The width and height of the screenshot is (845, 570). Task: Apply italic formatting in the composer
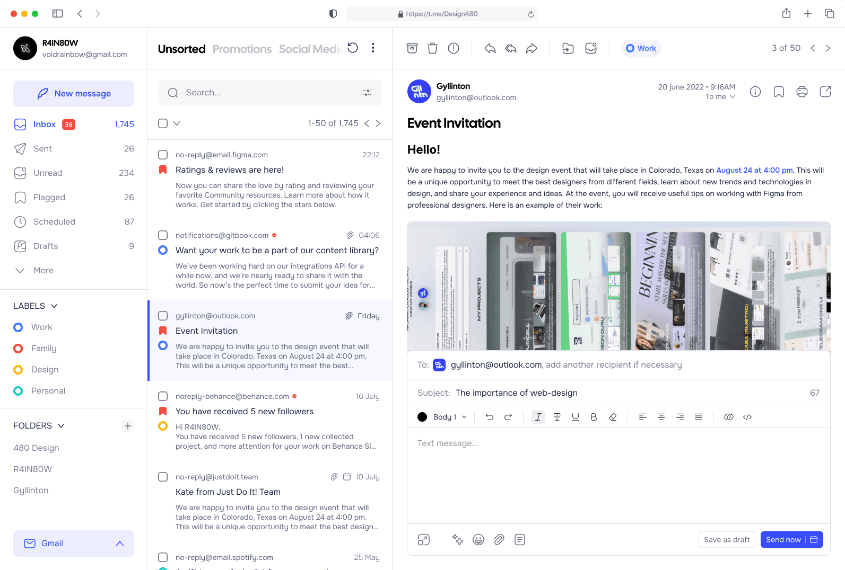click(538, 417)
